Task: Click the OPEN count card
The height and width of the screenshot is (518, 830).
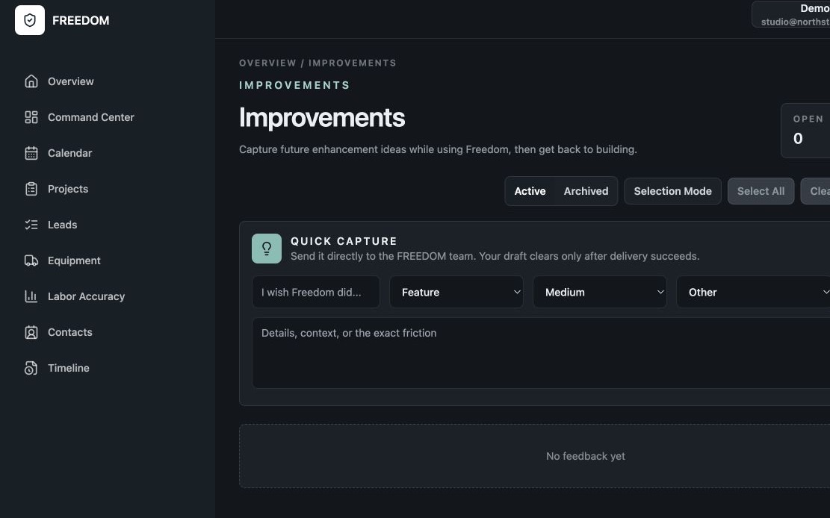Action: click(x=805, y=131)
